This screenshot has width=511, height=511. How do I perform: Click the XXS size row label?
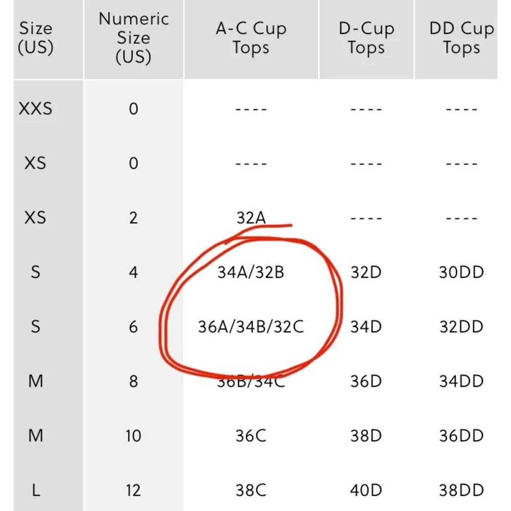coord(35,109)
